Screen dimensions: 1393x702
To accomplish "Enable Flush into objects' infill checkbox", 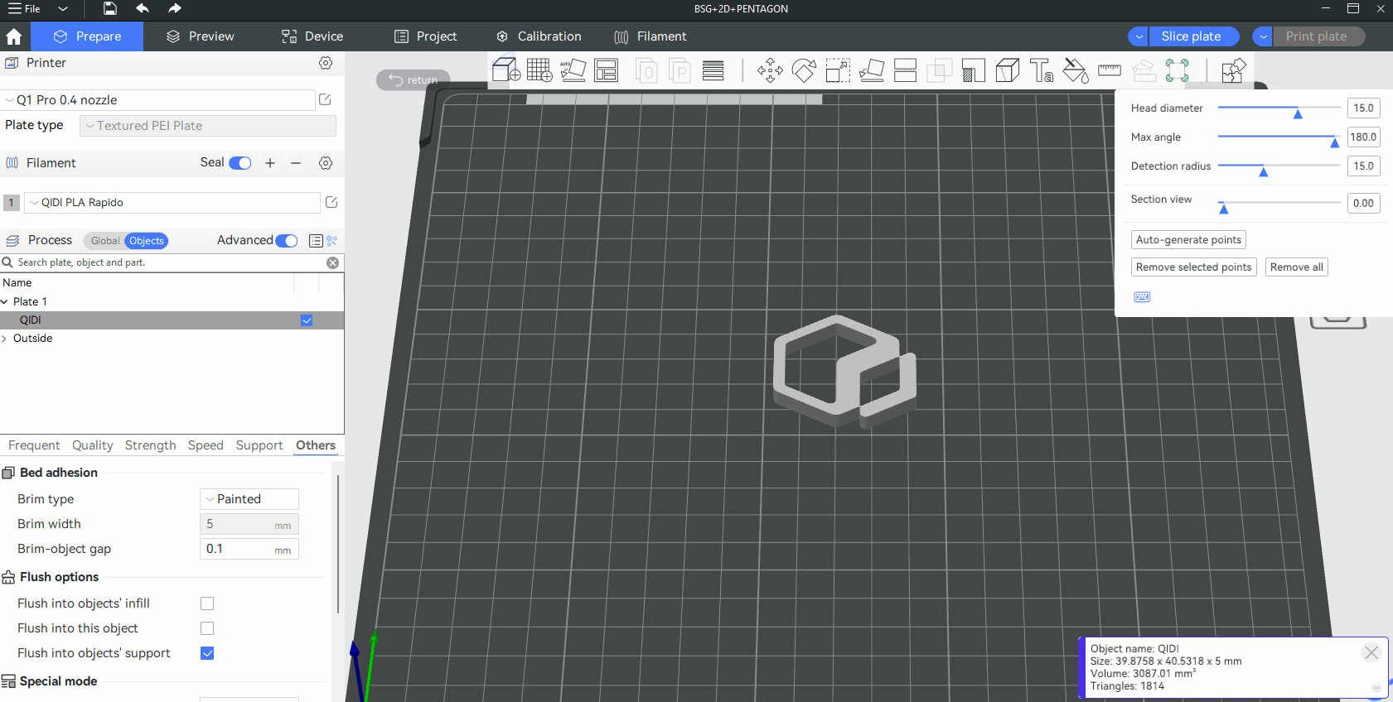I will [x=207, y=603].
